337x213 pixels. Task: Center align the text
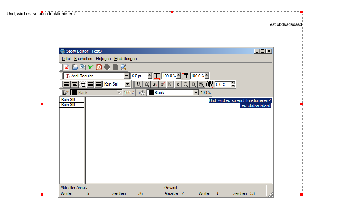[x=75, y=84]
